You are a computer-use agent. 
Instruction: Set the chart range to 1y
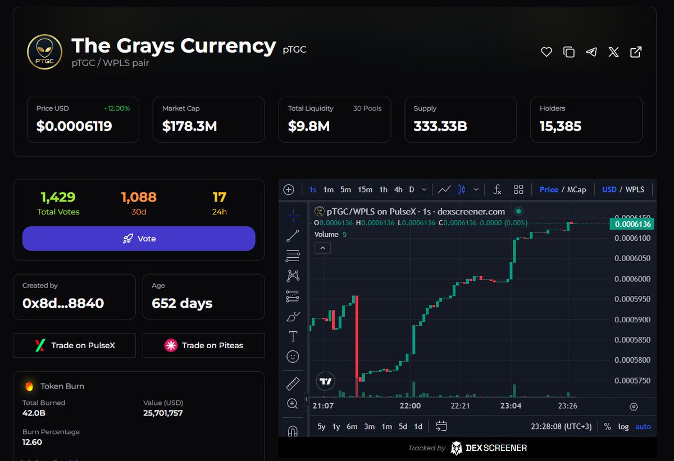tap(336, 427)
